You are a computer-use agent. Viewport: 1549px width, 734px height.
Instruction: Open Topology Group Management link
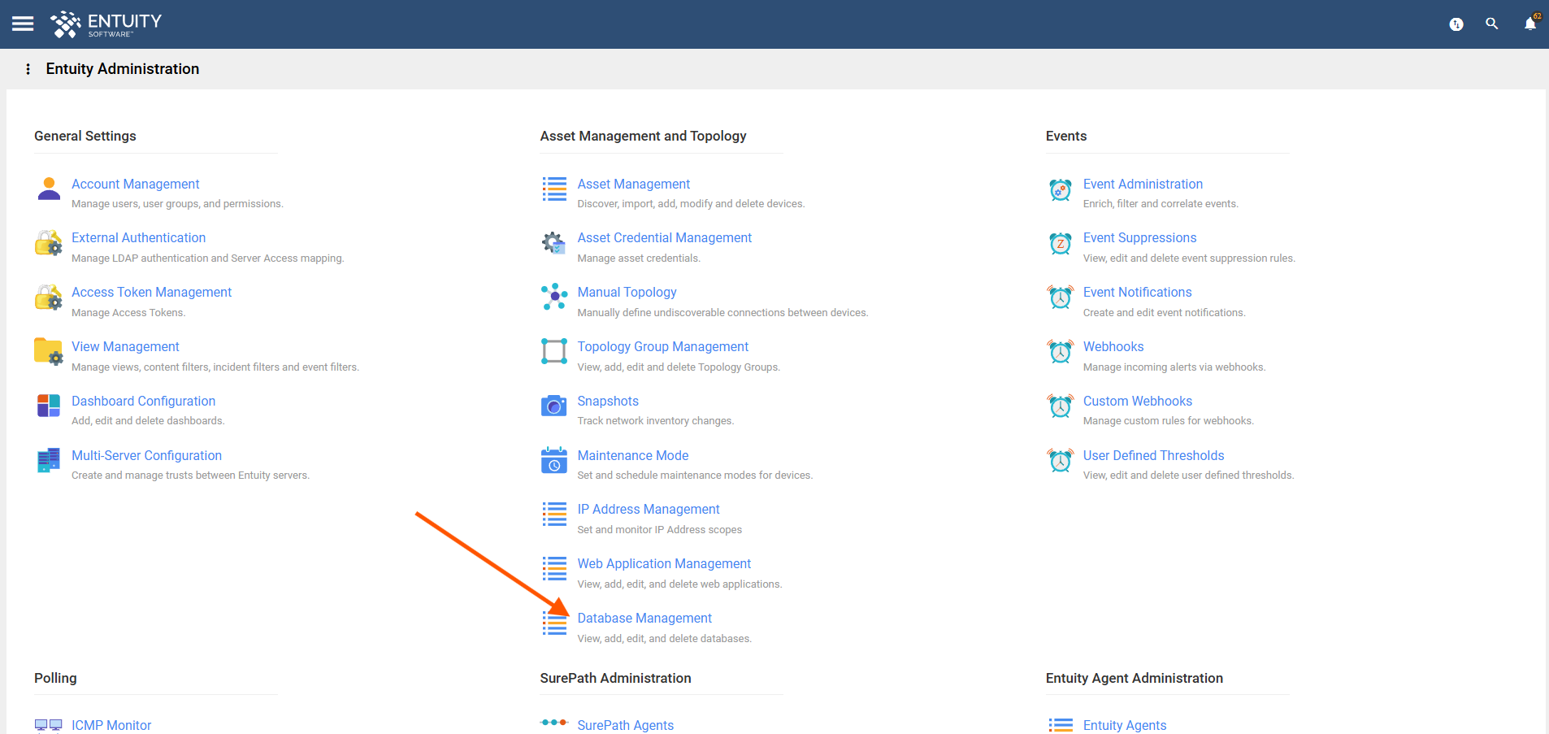(x=663, y=346)
